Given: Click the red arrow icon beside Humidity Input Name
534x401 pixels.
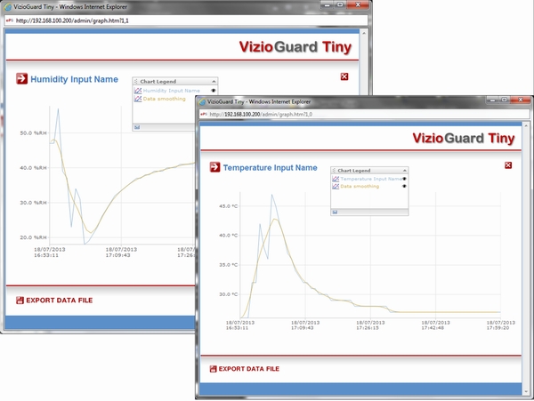Looking at the screenshot, I should [21, 78].
